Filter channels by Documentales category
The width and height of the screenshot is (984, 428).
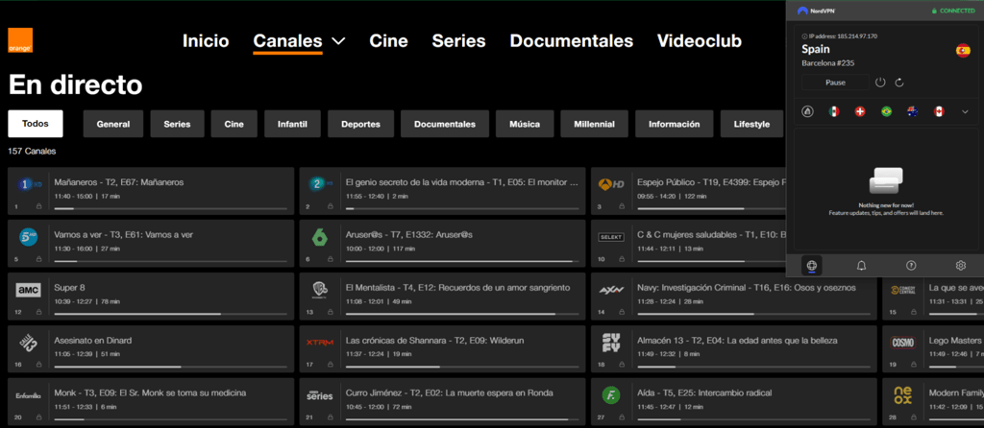[445, 124]
